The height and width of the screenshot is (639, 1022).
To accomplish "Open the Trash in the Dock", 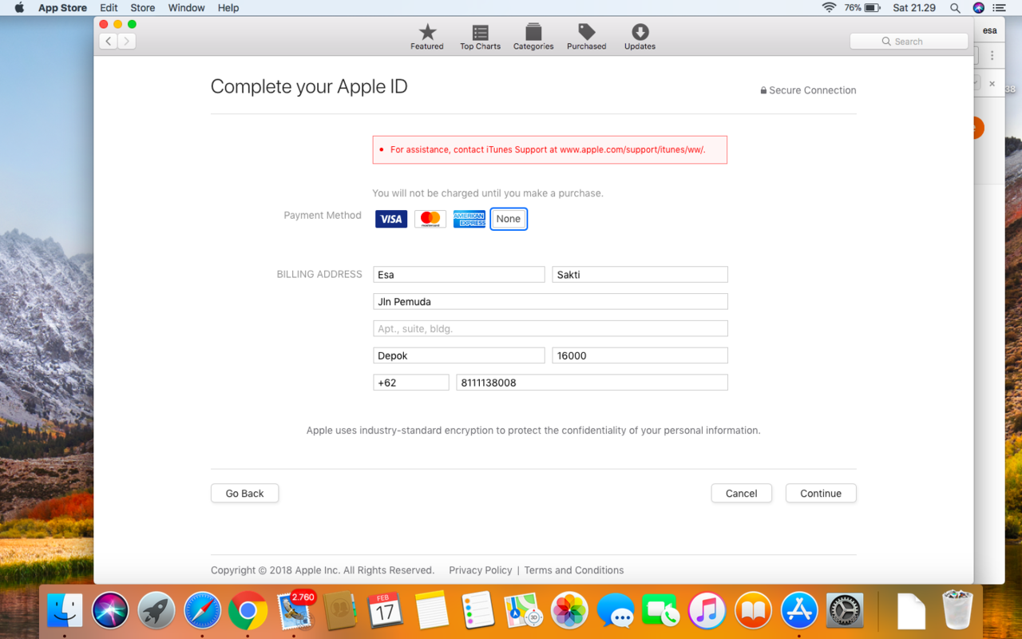I will pos(957,611).
